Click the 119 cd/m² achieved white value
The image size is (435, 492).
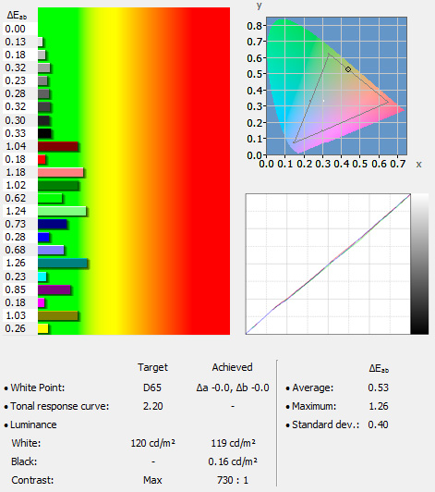tap(233, 443)
